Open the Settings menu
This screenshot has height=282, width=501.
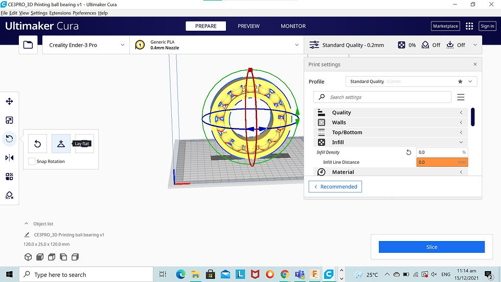coord(39,13)
